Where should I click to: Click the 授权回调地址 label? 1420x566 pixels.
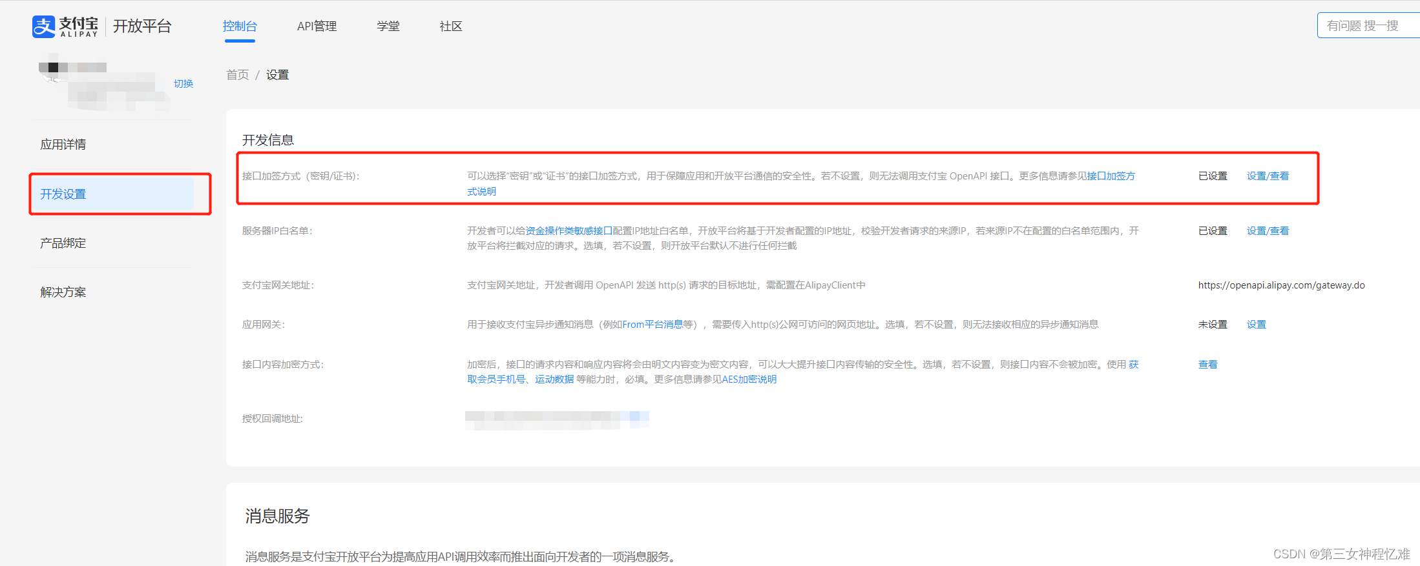click(273, 419)
